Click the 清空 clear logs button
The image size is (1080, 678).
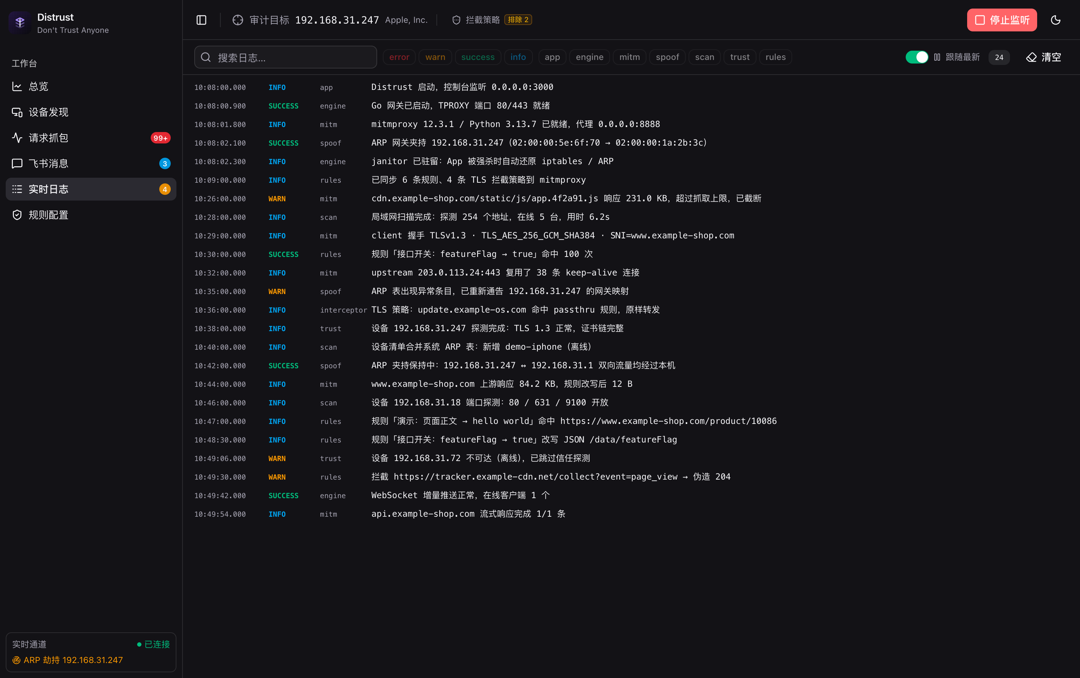[x=1044, y=57]
